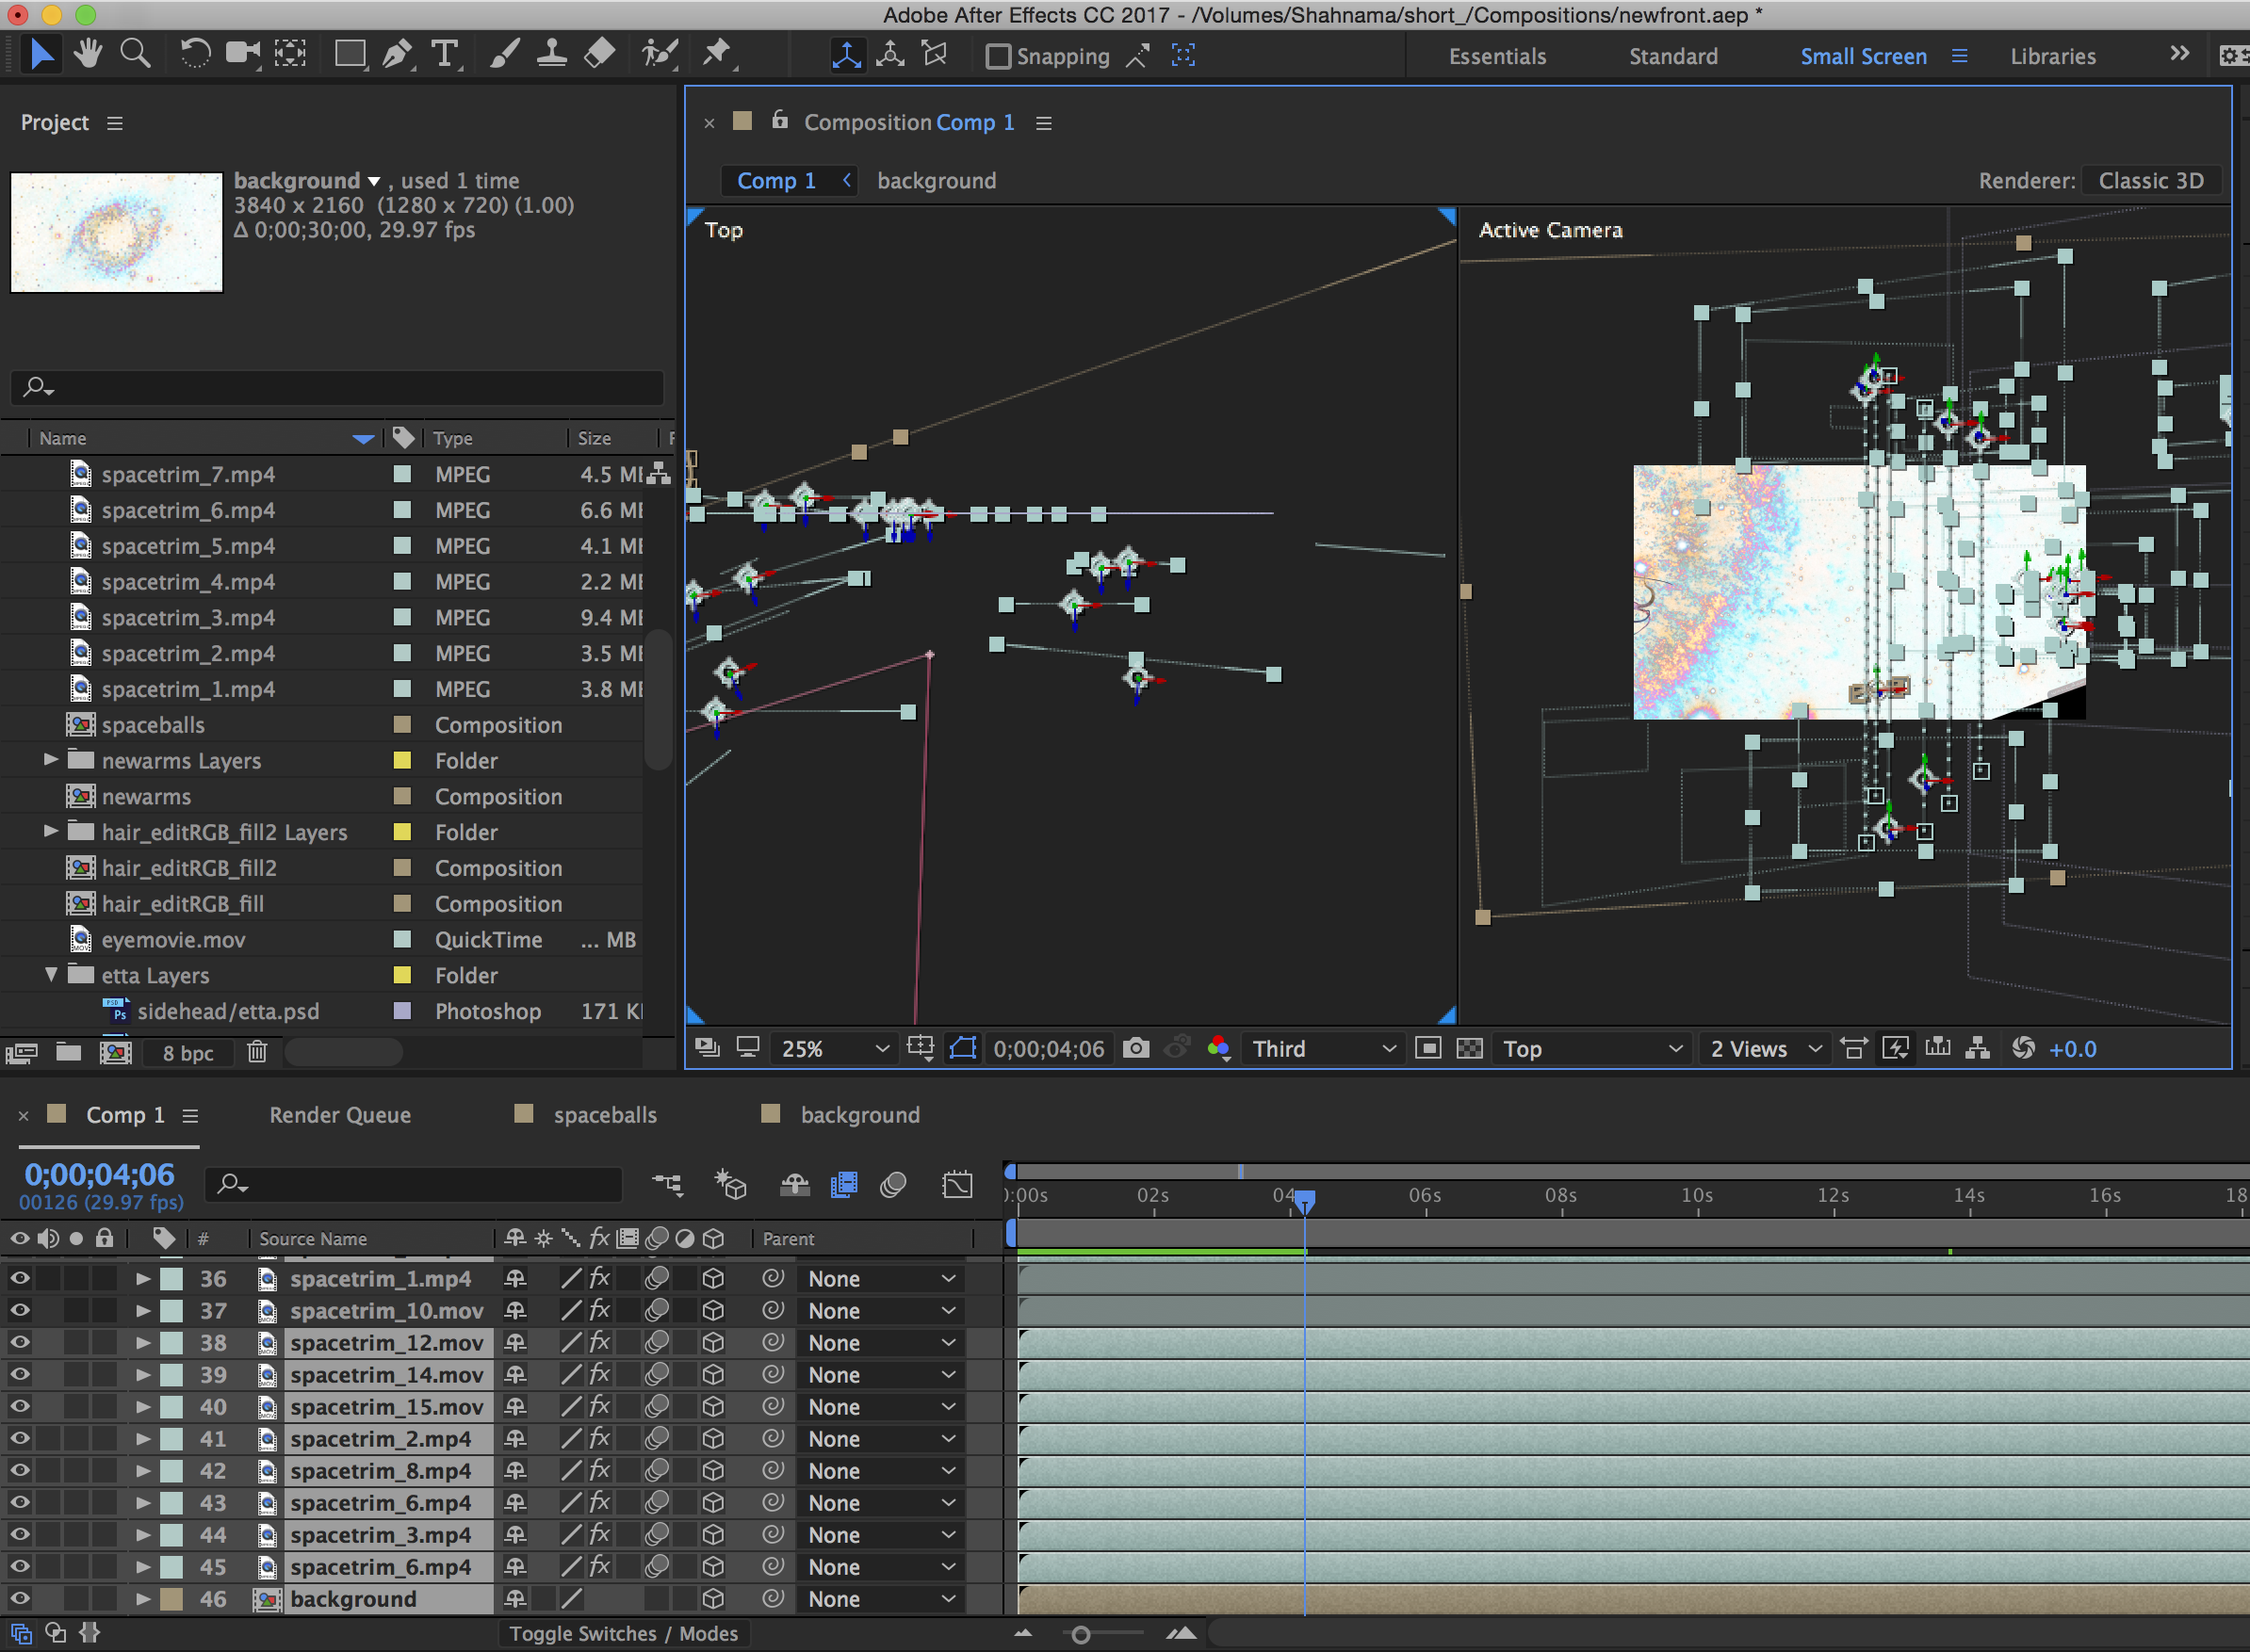
Task: Select the Zoom magnifier tool
Action: click(135, 54)
